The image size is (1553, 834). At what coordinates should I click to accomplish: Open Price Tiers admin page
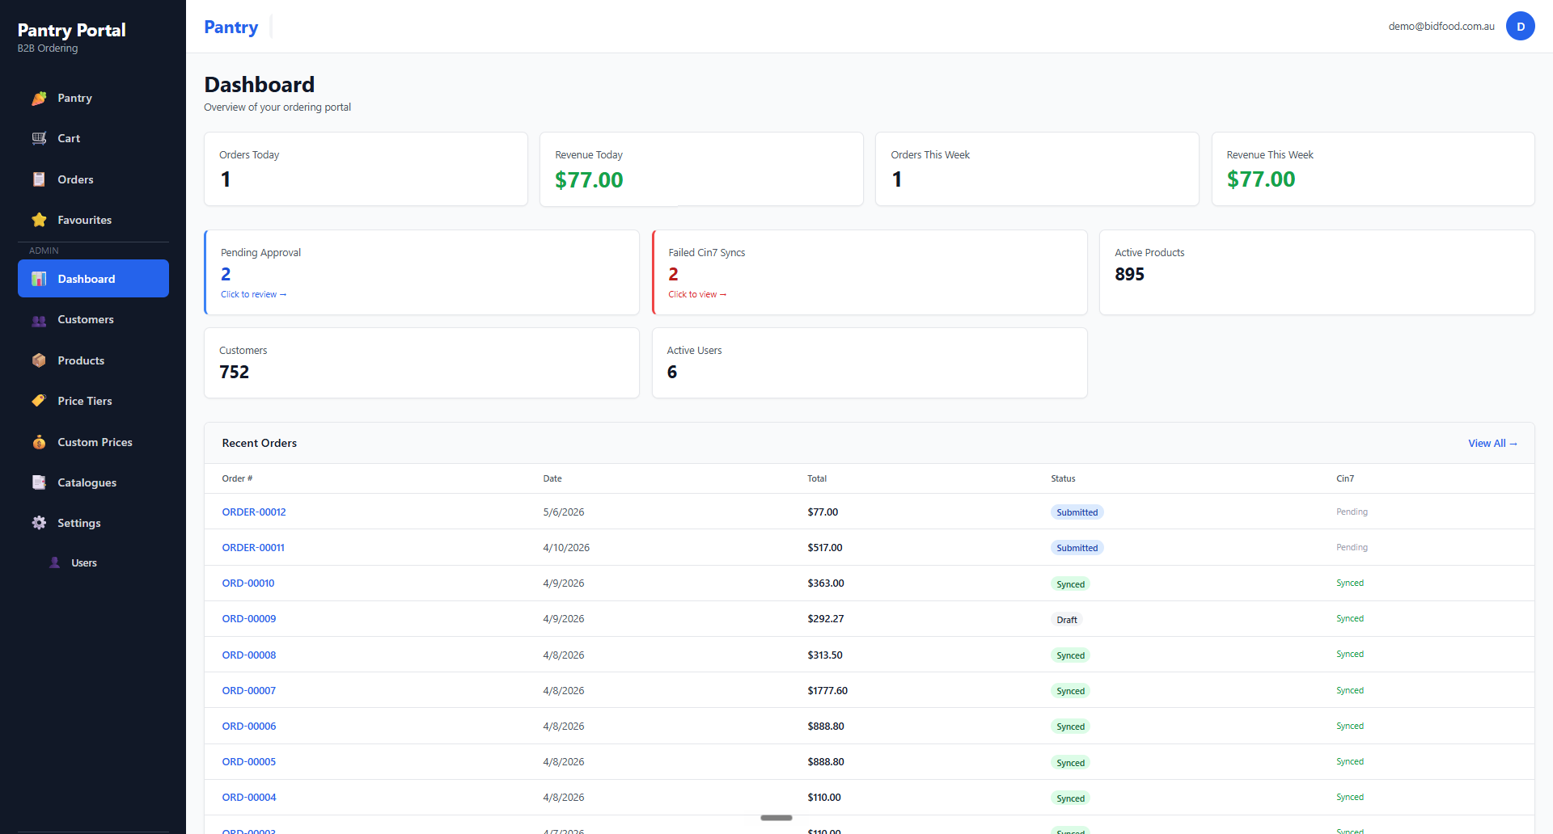point(93,401)
